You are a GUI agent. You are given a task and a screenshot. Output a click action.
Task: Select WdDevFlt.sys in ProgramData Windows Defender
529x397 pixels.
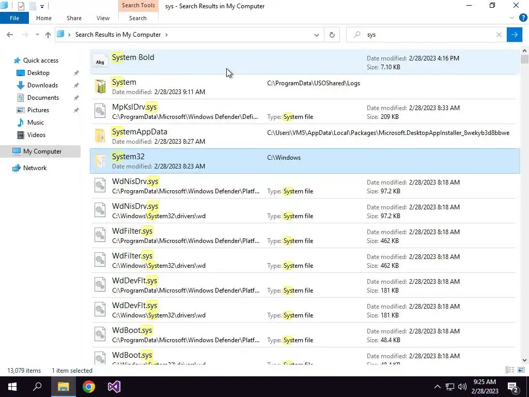[305, 285]
